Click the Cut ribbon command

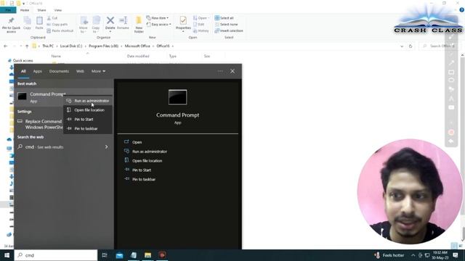pyautogui.click(x=52, y=18)
